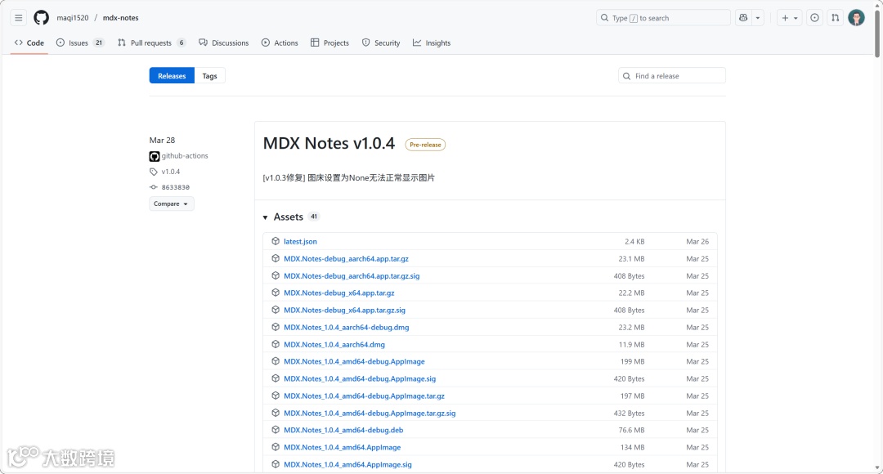Image resolution: width=883 pixels, height=474 pixels.
Task: Select the Releases button
Action: tap(172, 76)
